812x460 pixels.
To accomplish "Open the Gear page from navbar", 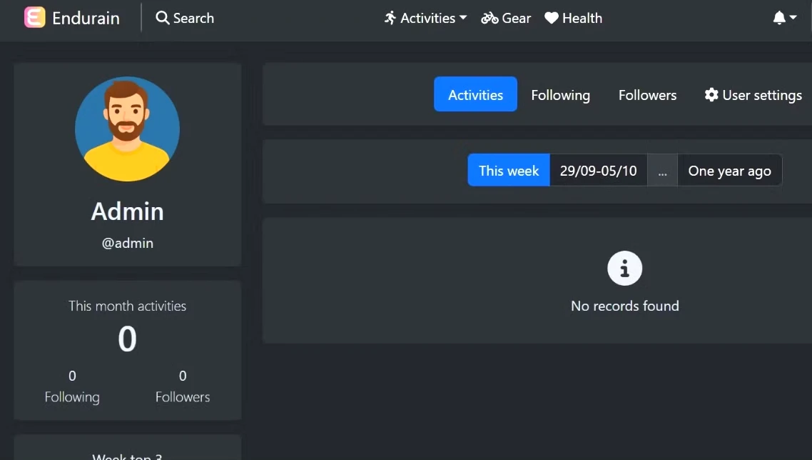I will 516,18.
